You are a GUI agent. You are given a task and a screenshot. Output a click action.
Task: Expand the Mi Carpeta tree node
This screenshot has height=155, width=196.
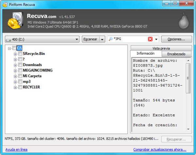tap(15, 76)
